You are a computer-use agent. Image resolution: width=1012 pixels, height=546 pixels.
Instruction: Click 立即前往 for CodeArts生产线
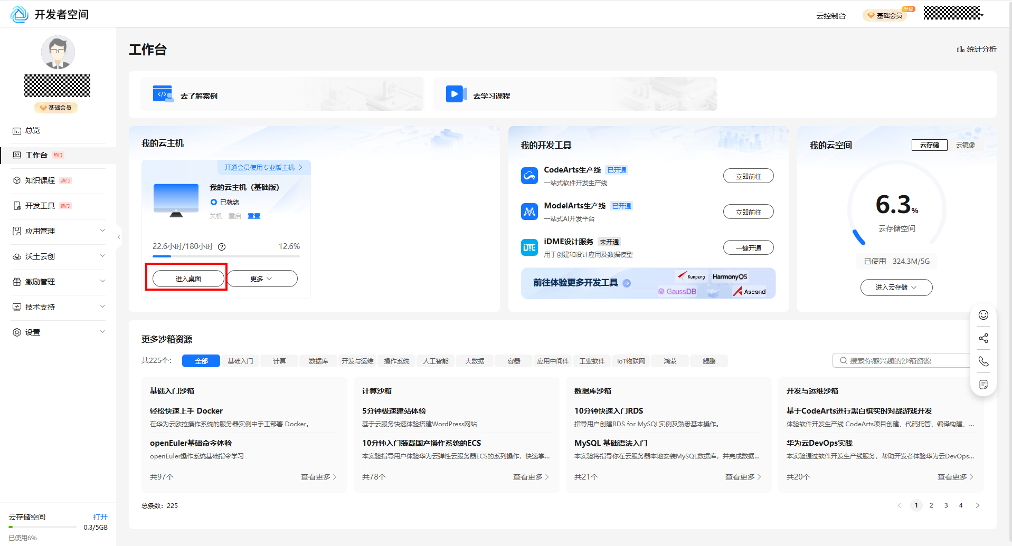[x=749, y=176]
